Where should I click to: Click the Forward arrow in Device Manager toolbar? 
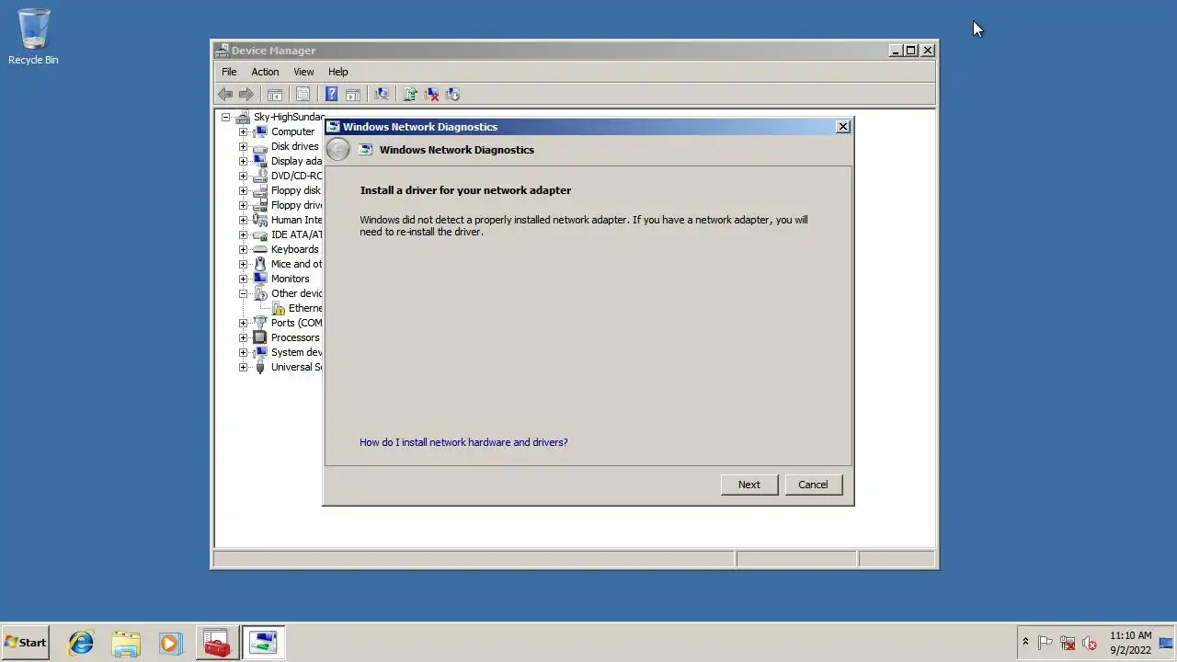click(x=246, y=94)
